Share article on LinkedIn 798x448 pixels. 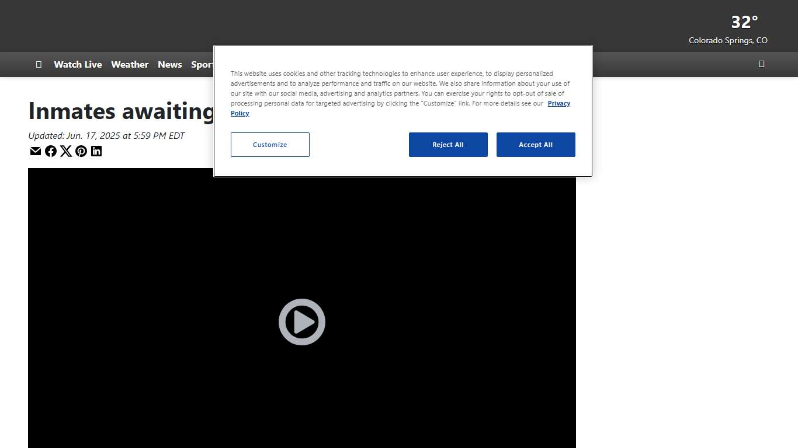click(96, 152)
